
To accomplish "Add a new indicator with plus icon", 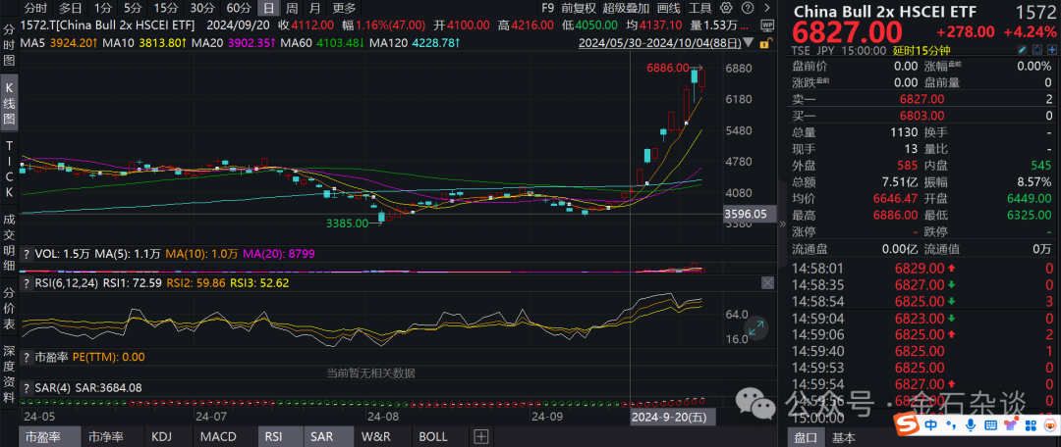I will pos(480,436).
